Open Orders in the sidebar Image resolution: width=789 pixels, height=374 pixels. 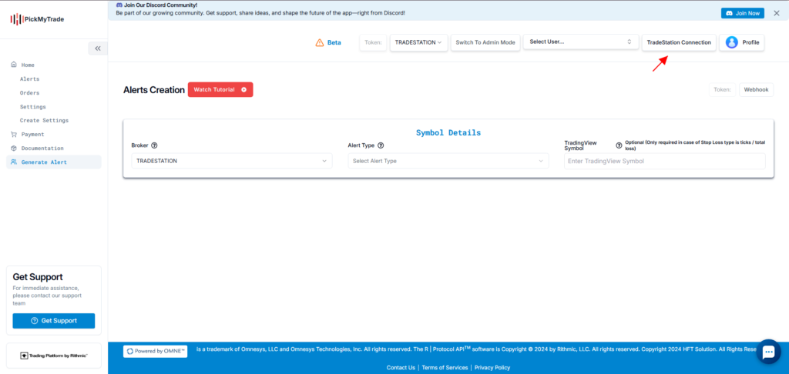(30, 93)
